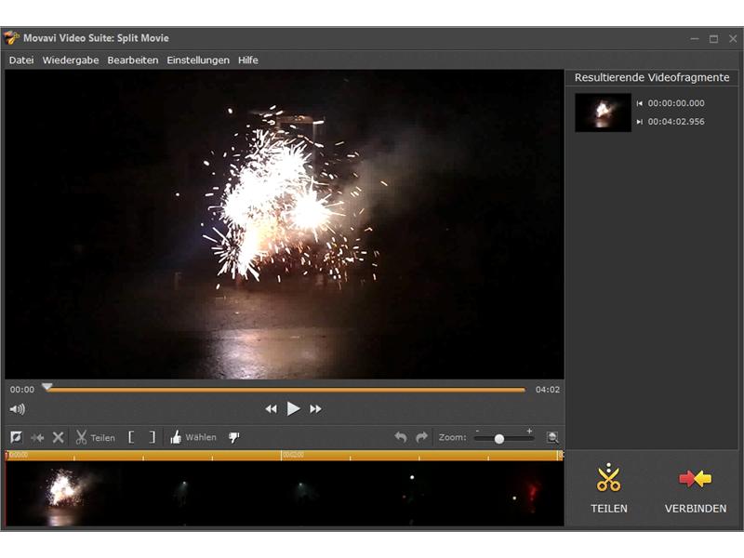The width and height of the screenshot is (744, 558).
Task: Open the Wiedergabe menu
Action: [71, 60]
